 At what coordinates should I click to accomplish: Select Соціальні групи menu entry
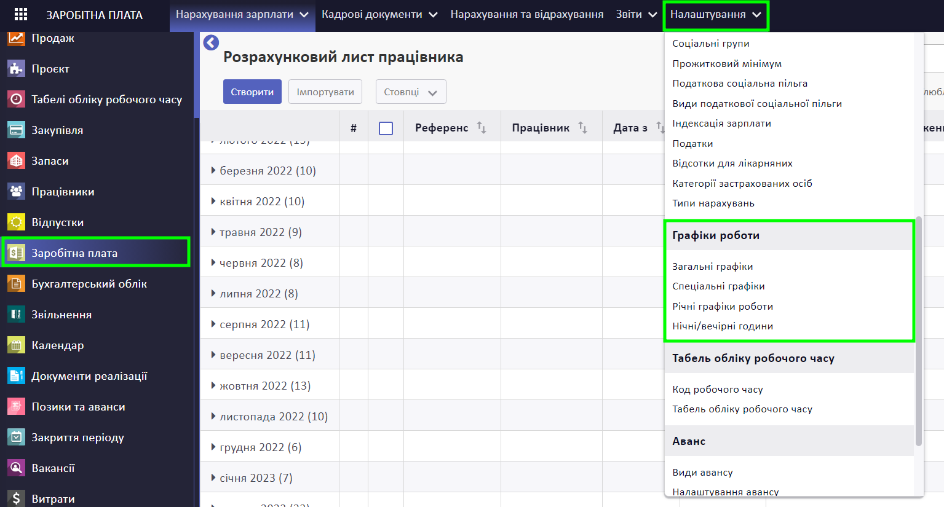(x=711, y=44)
